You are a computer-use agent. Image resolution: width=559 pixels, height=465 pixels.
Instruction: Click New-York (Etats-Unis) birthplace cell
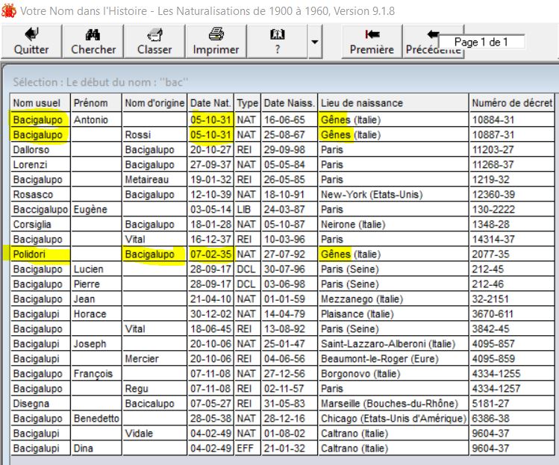393,195
